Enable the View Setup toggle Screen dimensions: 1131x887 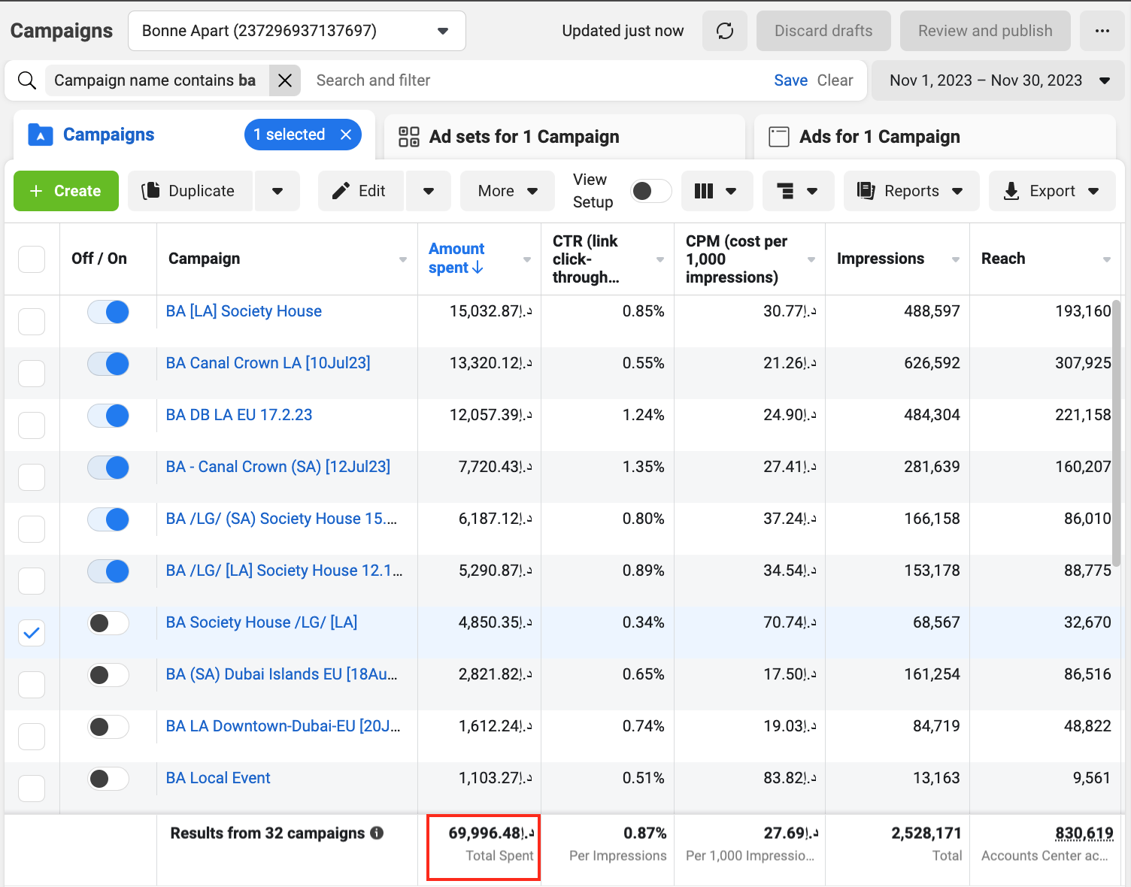coord(651,191)
